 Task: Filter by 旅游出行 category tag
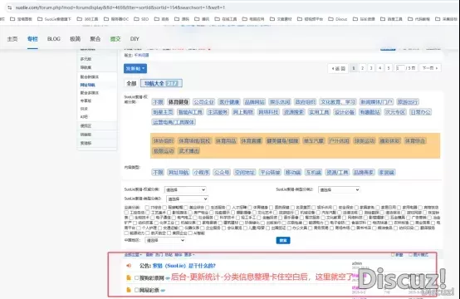coord(408,102)
